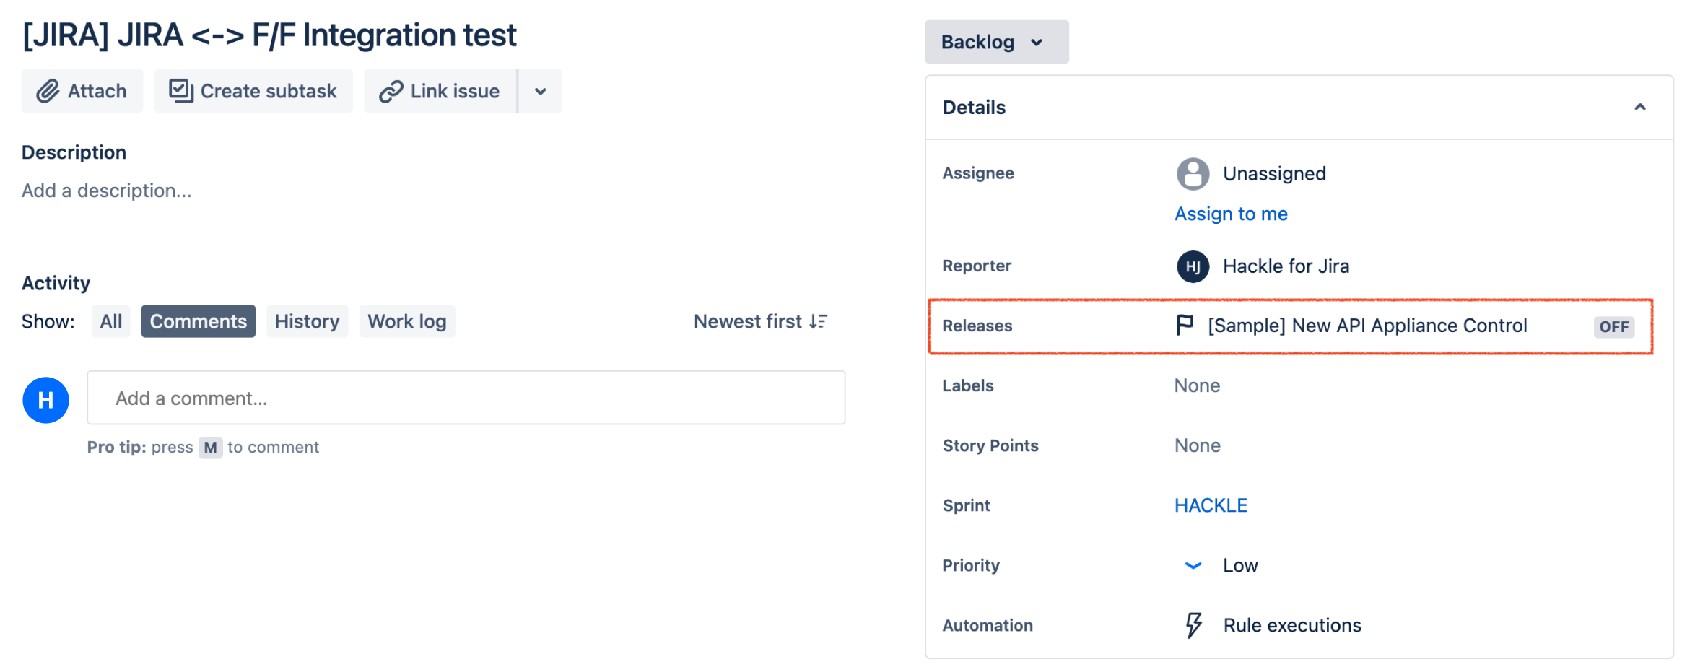Toggle the OFF badge on release flag
The height and width of the screenshot is (667, 1682).
click(1613, 326)
